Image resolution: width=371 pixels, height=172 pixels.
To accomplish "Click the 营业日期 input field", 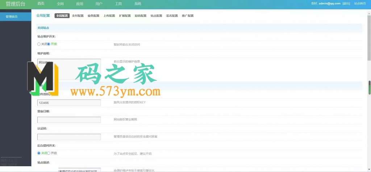I will pos(69,120).
